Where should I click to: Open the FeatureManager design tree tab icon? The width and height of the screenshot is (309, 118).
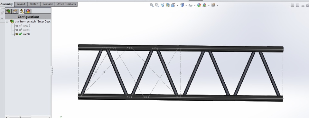click(8, 11)
